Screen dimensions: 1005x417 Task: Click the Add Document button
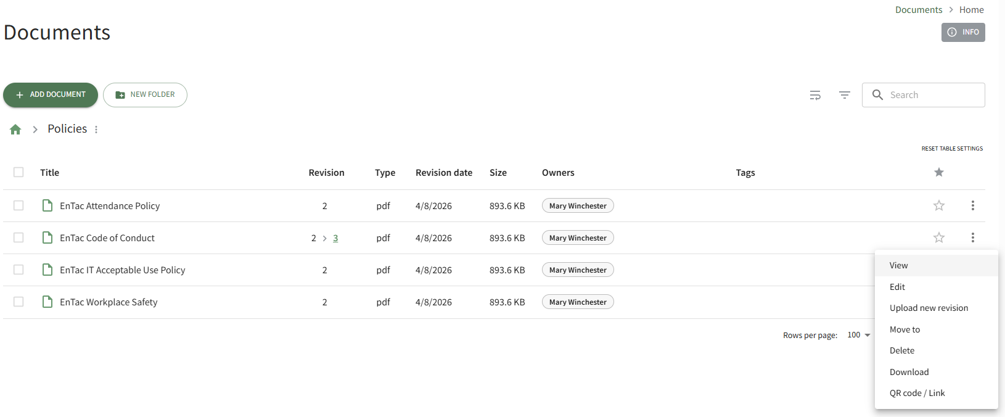tap(51, 95)
